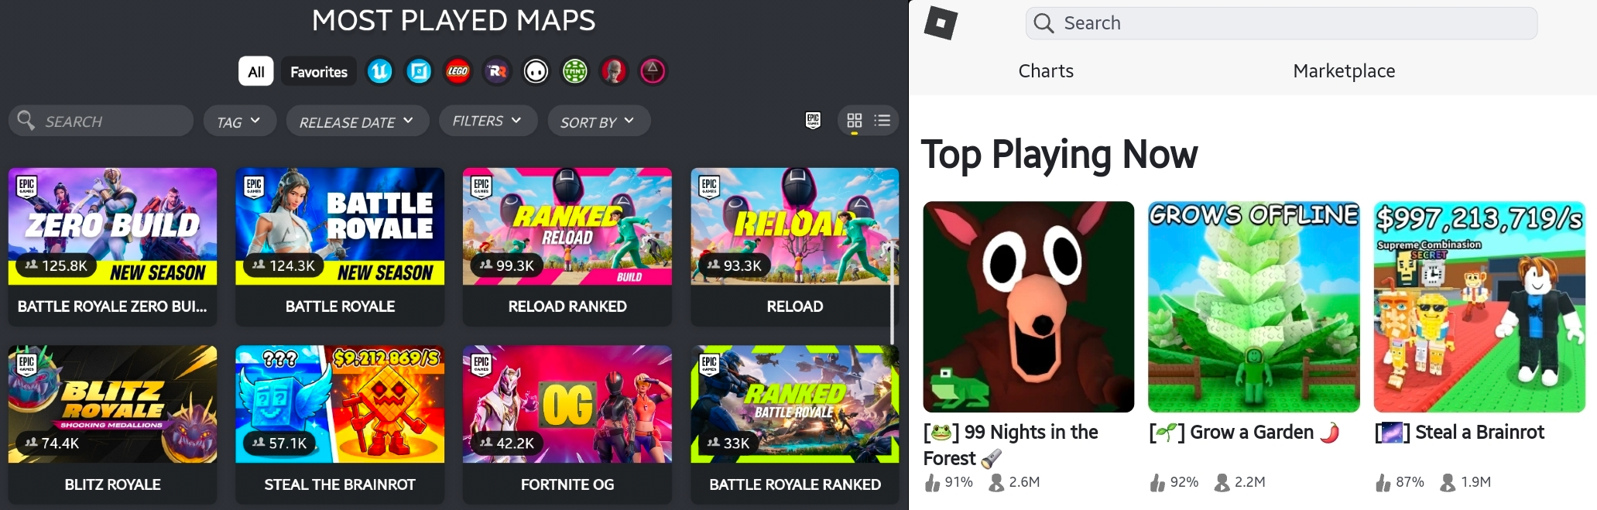
Task: Go to the Marketplace tab
Action: click(1344, 70)
